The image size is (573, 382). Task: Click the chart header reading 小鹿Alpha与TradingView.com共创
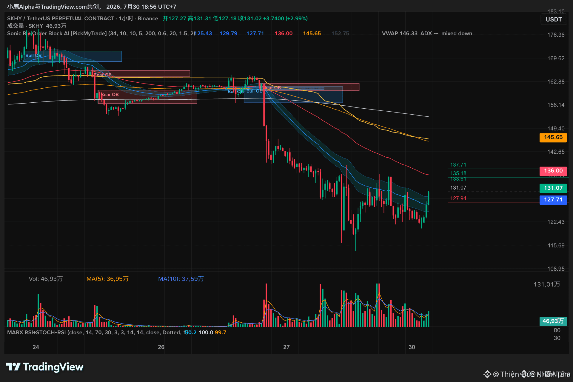coord(54,7)
